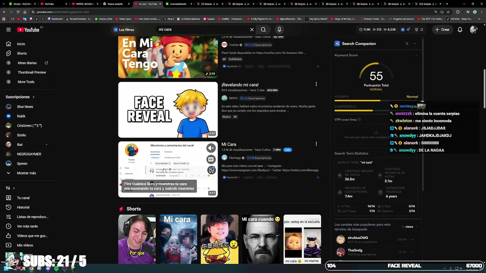
Task: Switch to the 'Stream - Kick' browser tab
Action: 22,4
